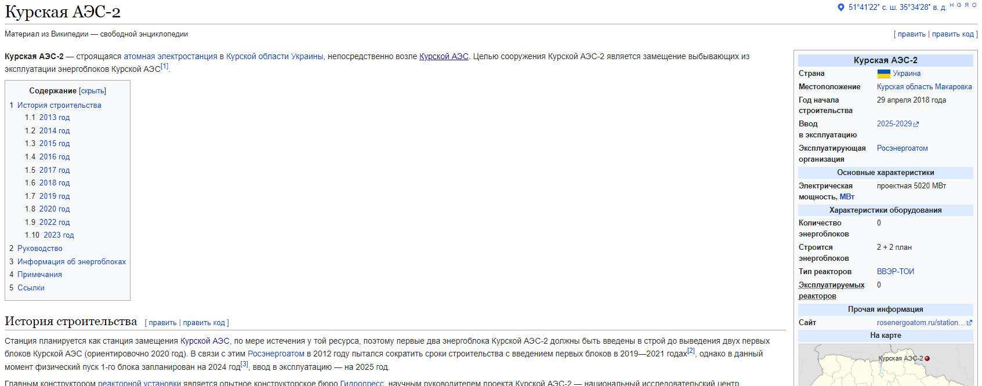
Task: Hide the table of contents via скрыть
Action: pyautogui.click(x=93, y=91)
